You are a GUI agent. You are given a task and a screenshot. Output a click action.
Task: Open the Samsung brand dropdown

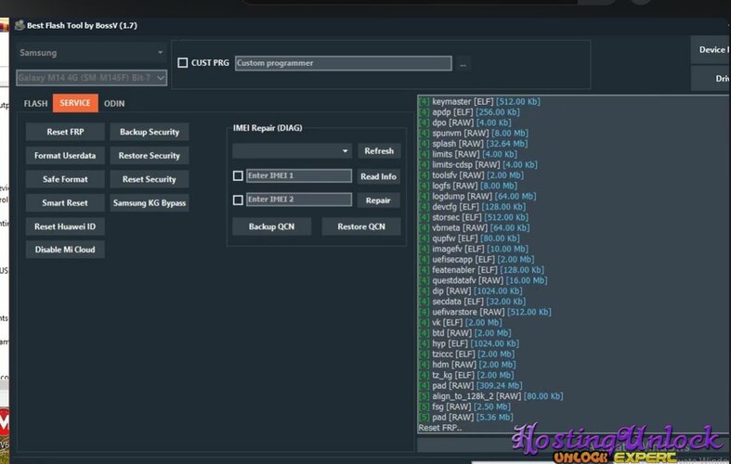click(91, 53)
